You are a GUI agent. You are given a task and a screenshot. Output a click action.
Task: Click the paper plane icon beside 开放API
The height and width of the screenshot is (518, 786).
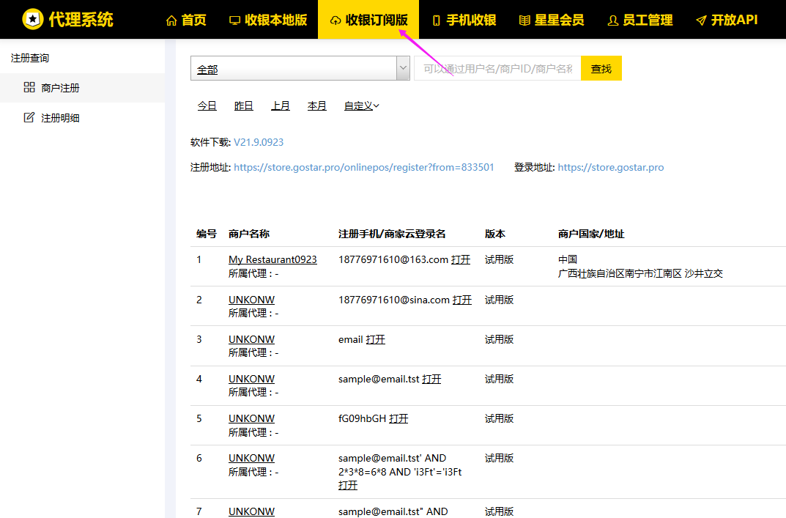pyautogui.click(x=701, y=21)
